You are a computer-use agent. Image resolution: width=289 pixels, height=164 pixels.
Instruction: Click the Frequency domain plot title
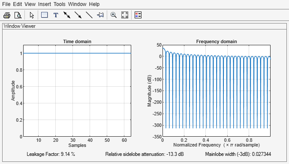click(217, 41)
